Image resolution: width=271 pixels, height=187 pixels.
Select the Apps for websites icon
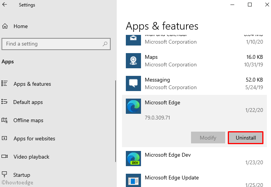pyautogui.click(x=4, y=138)
